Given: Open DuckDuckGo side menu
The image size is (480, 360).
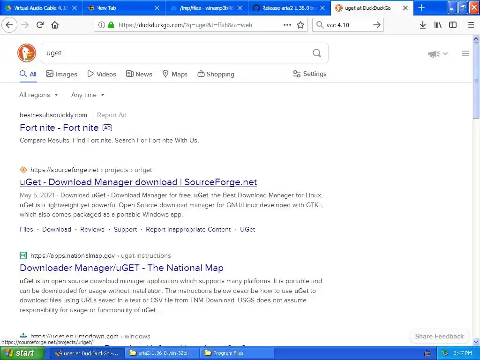Looking at the screenshot, I should 465,53.
